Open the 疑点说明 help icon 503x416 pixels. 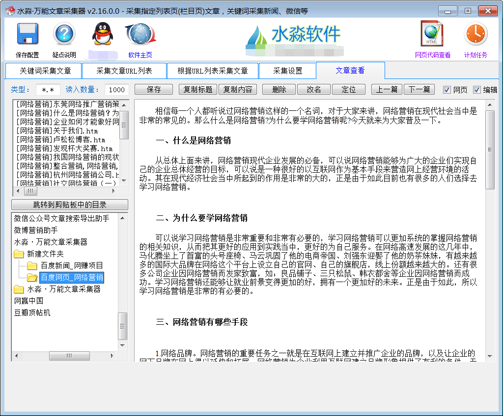(x=64, y=34)
